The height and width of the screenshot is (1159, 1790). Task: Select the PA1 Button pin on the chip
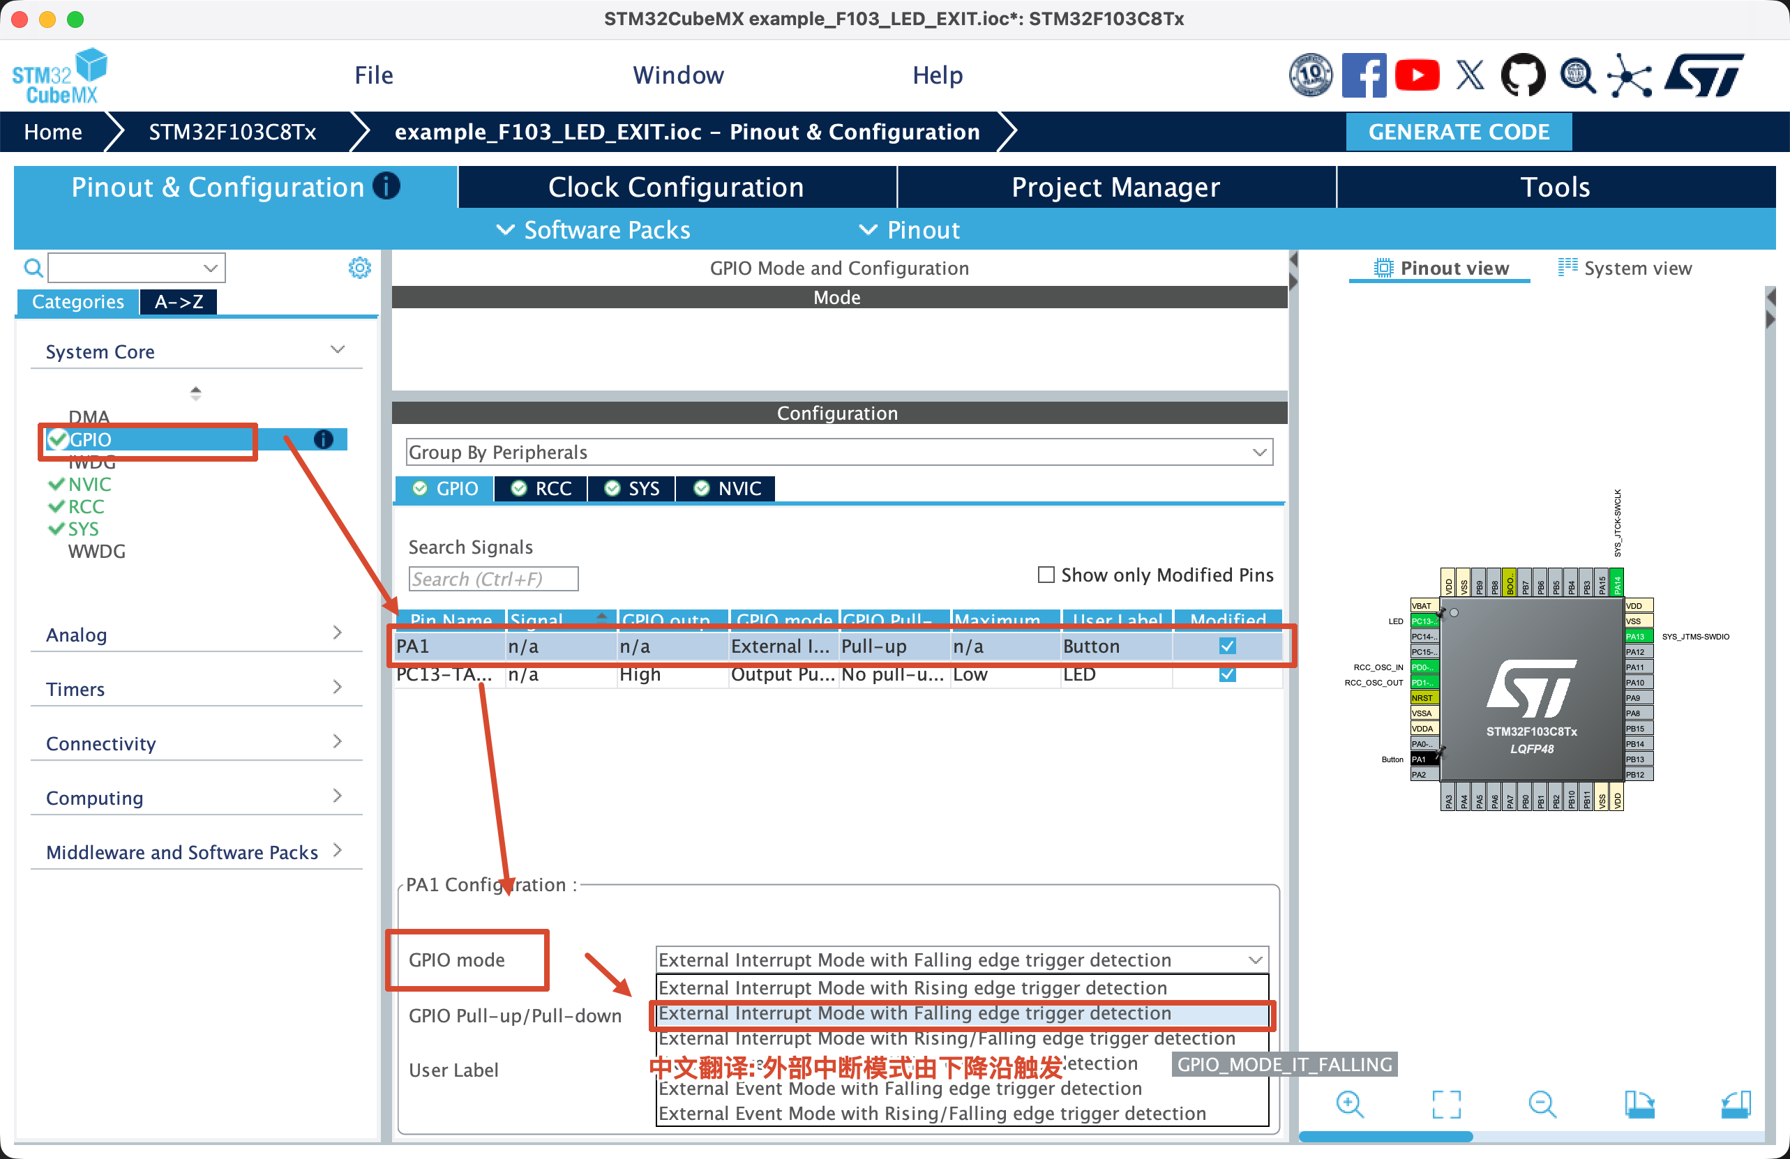(x=1424, y=759)
